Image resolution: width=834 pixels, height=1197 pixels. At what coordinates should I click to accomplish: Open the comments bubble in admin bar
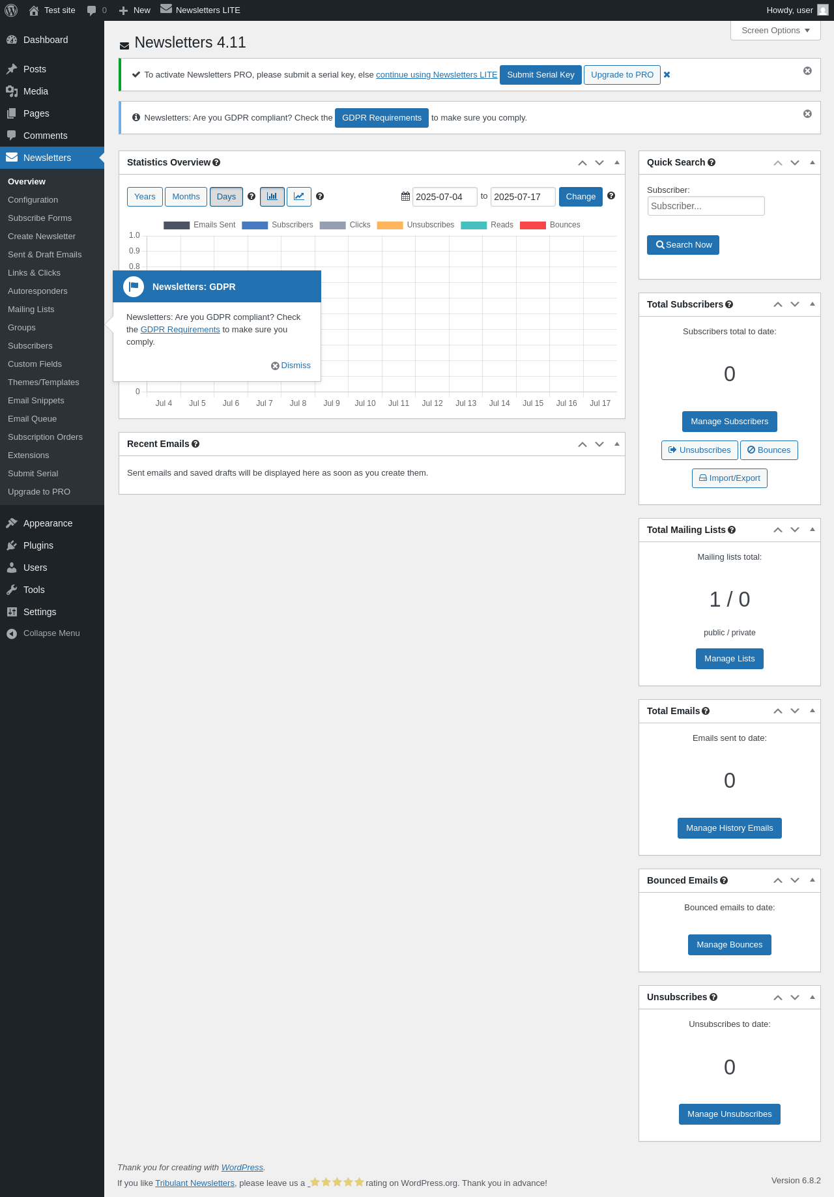click(96, 10)
